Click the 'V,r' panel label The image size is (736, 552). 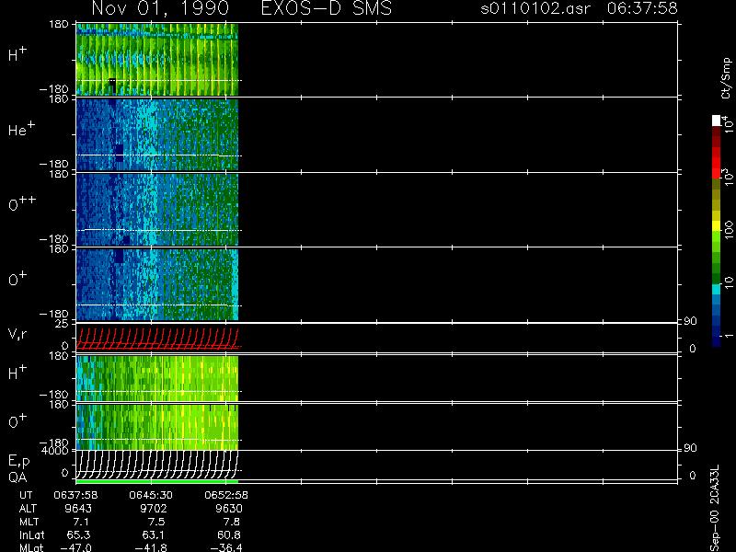18,334
